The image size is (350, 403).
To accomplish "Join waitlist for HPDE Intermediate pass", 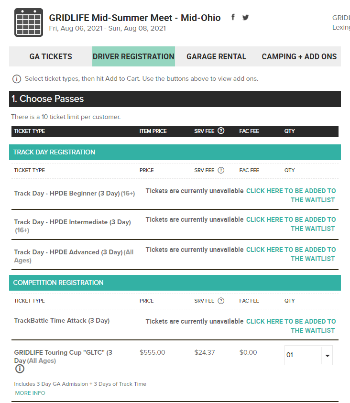I will 291,224.
